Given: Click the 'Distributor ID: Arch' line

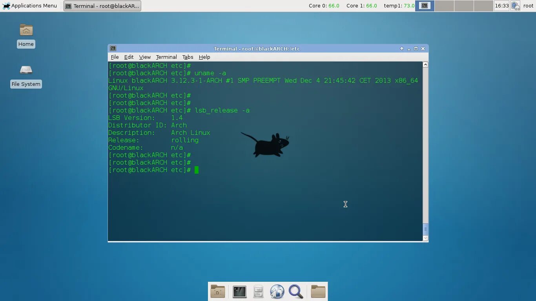Looking at the screenshot, I should [x=148, y=125].
